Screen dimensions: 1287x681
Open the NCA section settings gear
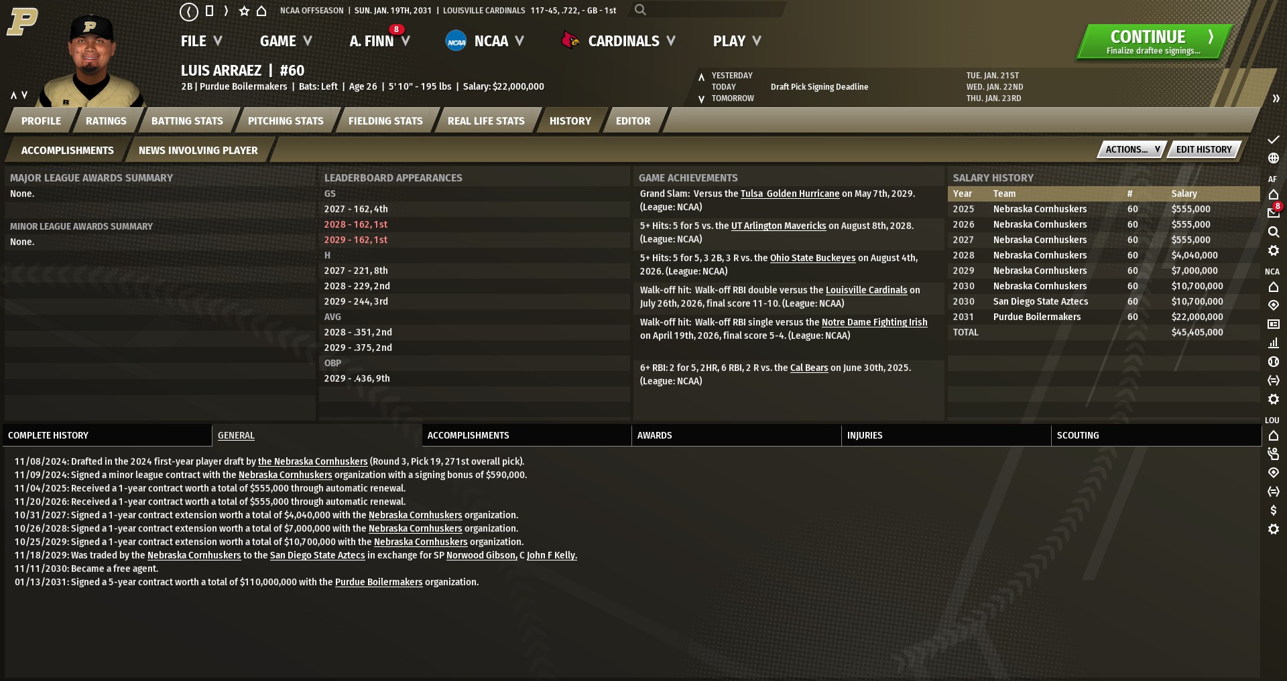pyautogui.click(x=1274, y=399)
